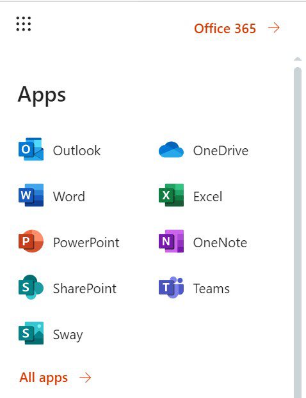Click the scrollbar up arrow
This screenshot has height=398, width=306.
pyautogui.click(x=298, y=59)
